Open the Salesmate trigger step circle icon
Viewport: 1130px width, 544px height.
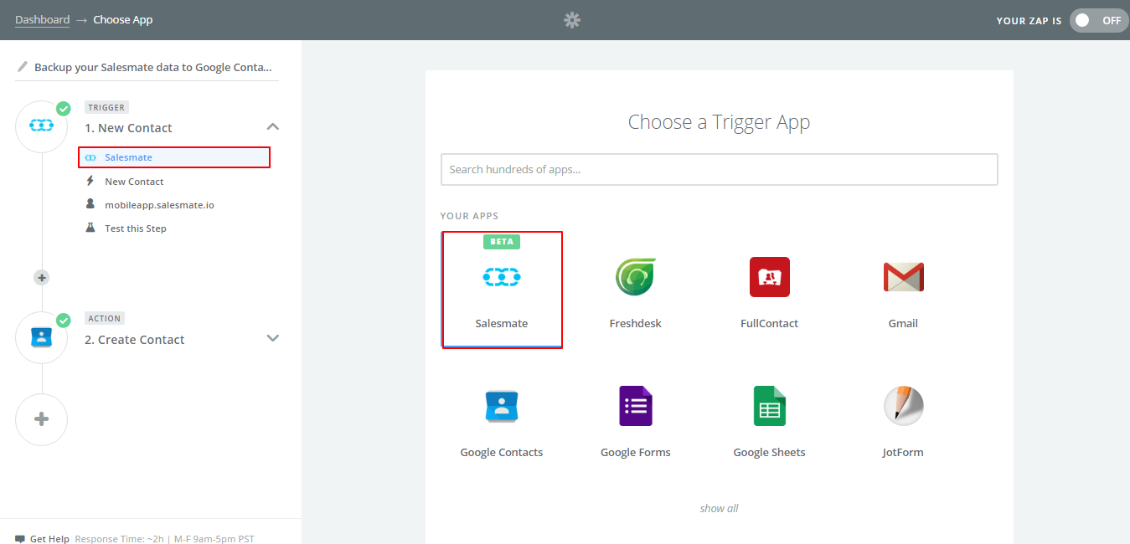(41, 126)
